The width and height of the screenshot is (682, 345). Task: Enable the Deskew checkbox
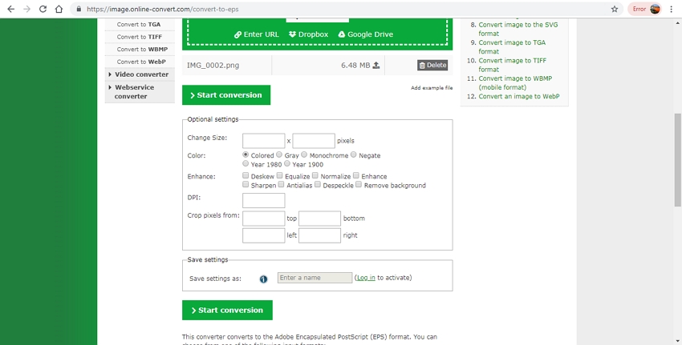pyautogui.click(x=246, y=176)
